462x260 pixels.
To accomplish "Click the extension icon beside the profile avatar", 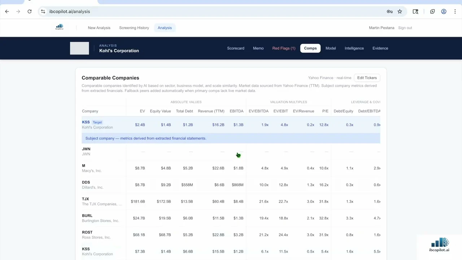I will point(432,12).
